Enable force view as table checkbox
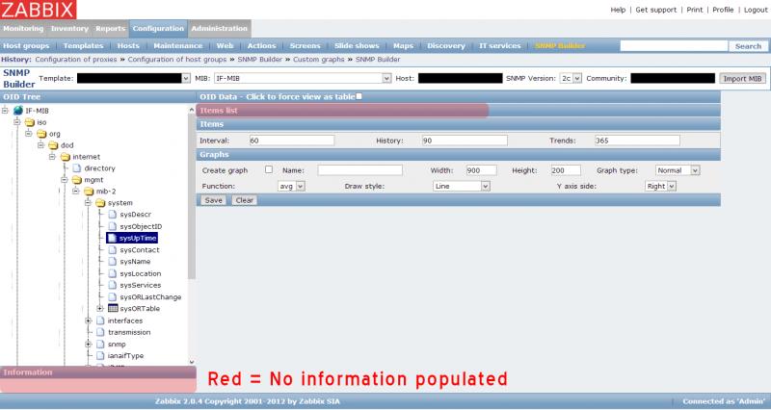The height and width of the screenshot is (410, 771). click(359, 97)
